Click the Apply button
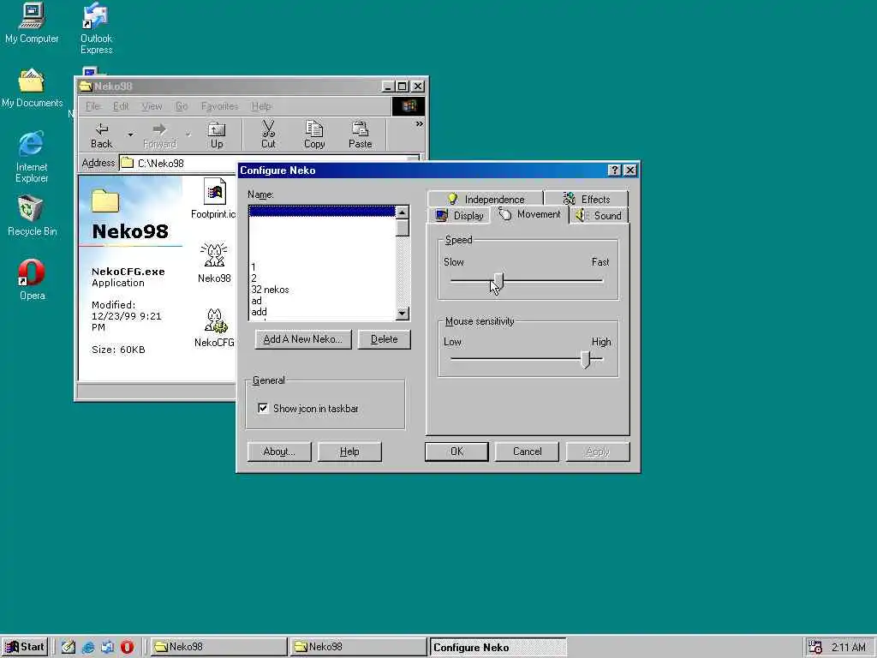 598,452
